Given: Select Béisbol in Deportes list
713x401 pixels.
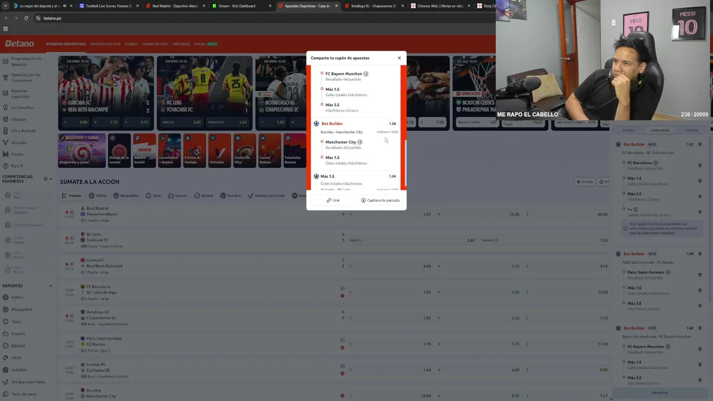Looking at the screenshot, I should [x=18, y=346].
